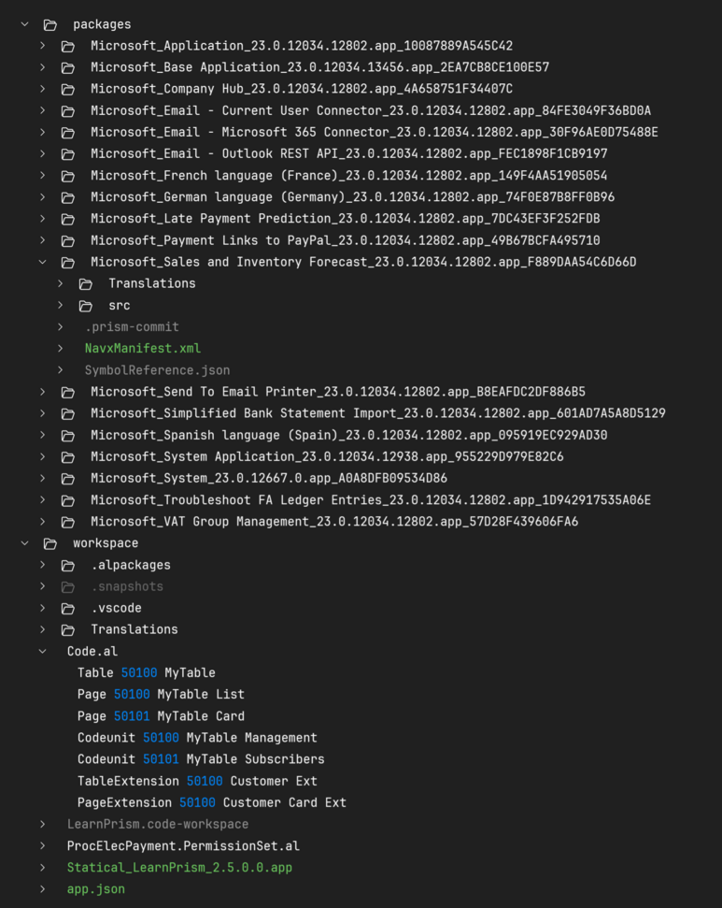Image resolution: width=722 pixels, height=908 pixels.
Task: Expand workspace Translations folder chevron
Action: [43, 629]
